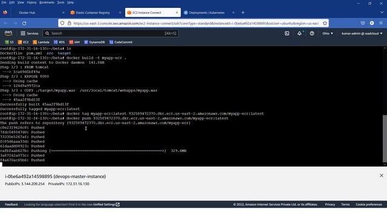Open Cookie preferences

click(369, 205)
